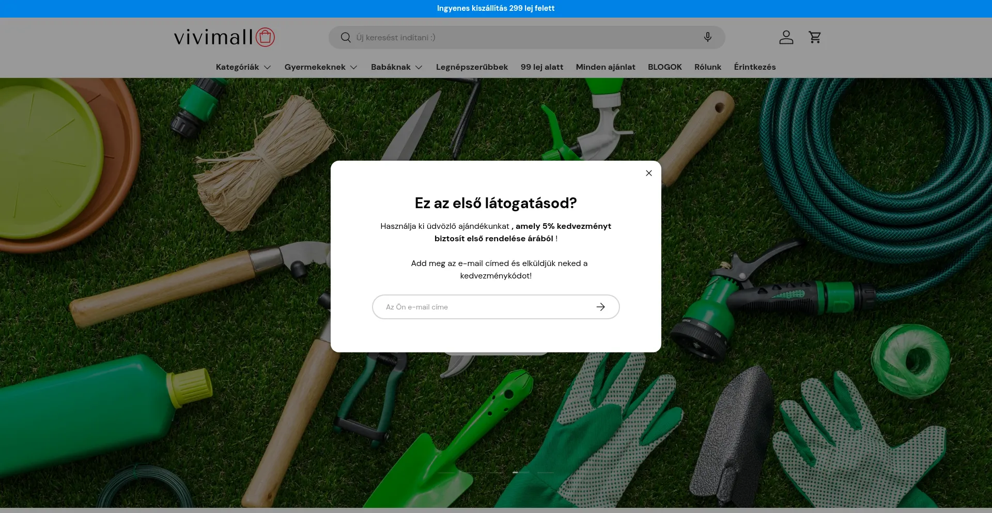Viewport: 992px width, 513px height.
Task: Submit email with the arrow button
Action: [600, 307]
